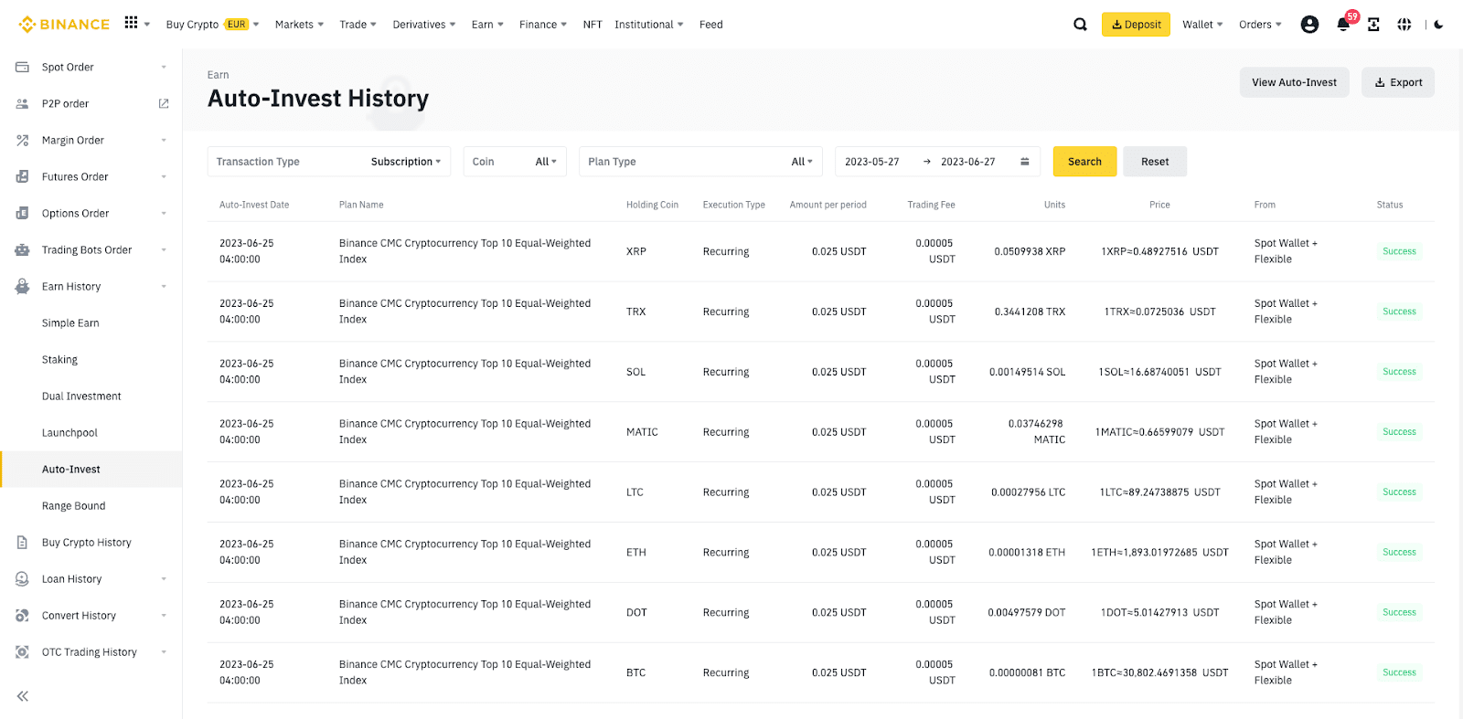Viewport: 1463px width, 719px height.
Task: Click the yellow Search button
Action: point(1084,162)
